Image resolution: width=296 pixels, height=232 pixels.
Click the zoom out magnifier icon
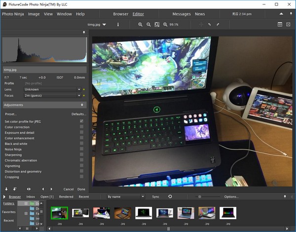(148, 24)
